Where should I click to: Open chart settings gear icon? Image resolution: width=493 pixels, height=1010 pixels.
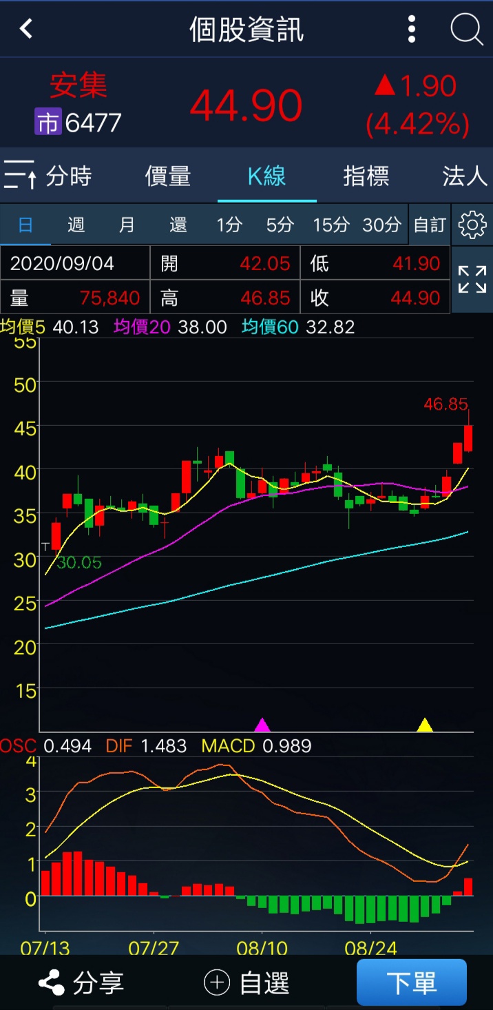472,225
